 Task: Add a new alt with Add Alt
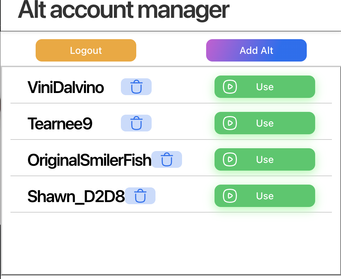pyautogui.click(x=256, y=50)
